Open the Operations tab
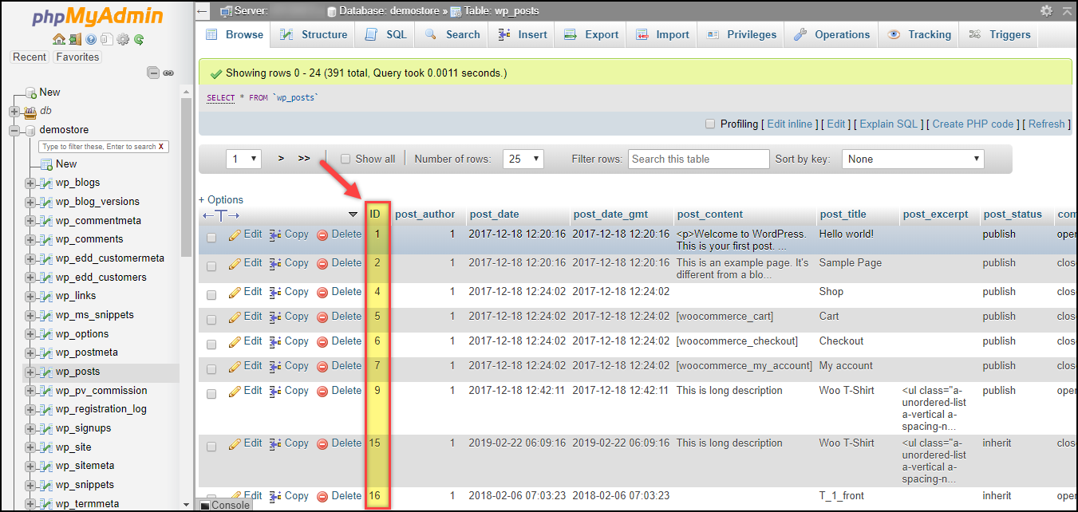 coord(831,34)
